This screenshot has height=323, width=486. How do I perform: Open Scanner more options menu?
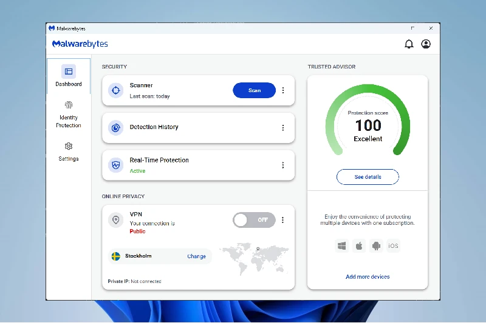[x=283, y=90]
